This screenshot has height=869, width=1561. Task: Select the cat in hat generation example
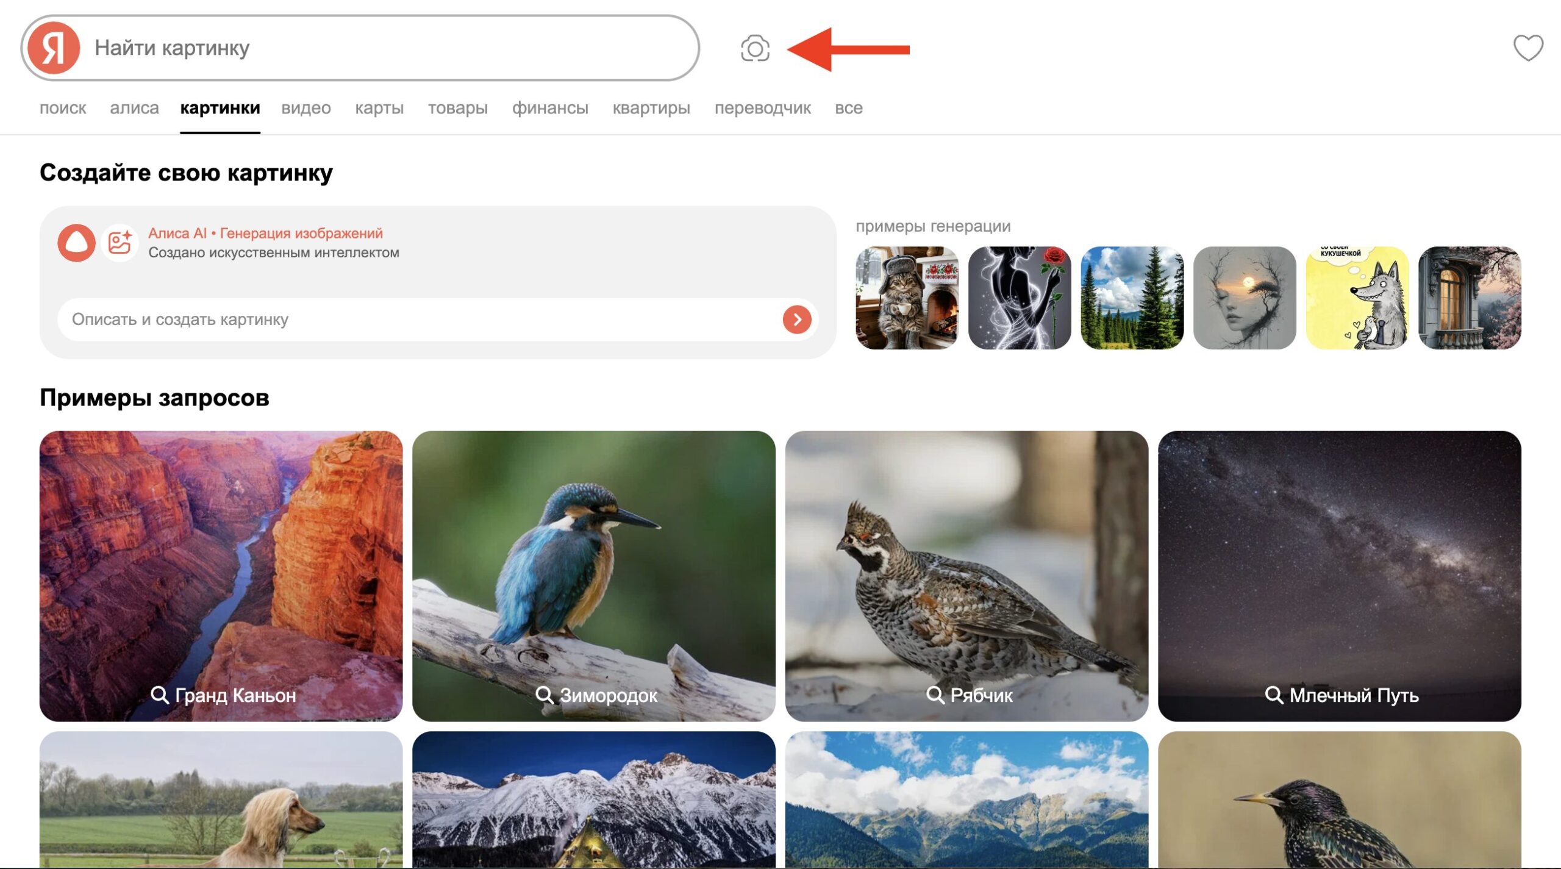pyautogui.click(x=907, y=298)
